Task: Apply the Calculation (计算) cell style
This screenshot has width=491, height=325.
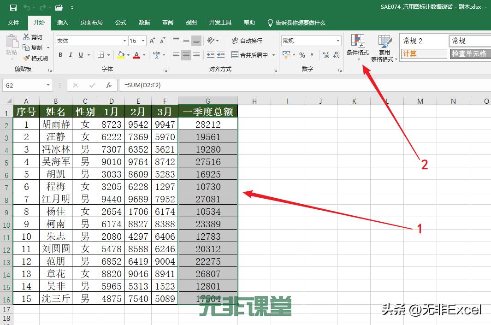Action: pyautogui.click(x=423, y=54)
